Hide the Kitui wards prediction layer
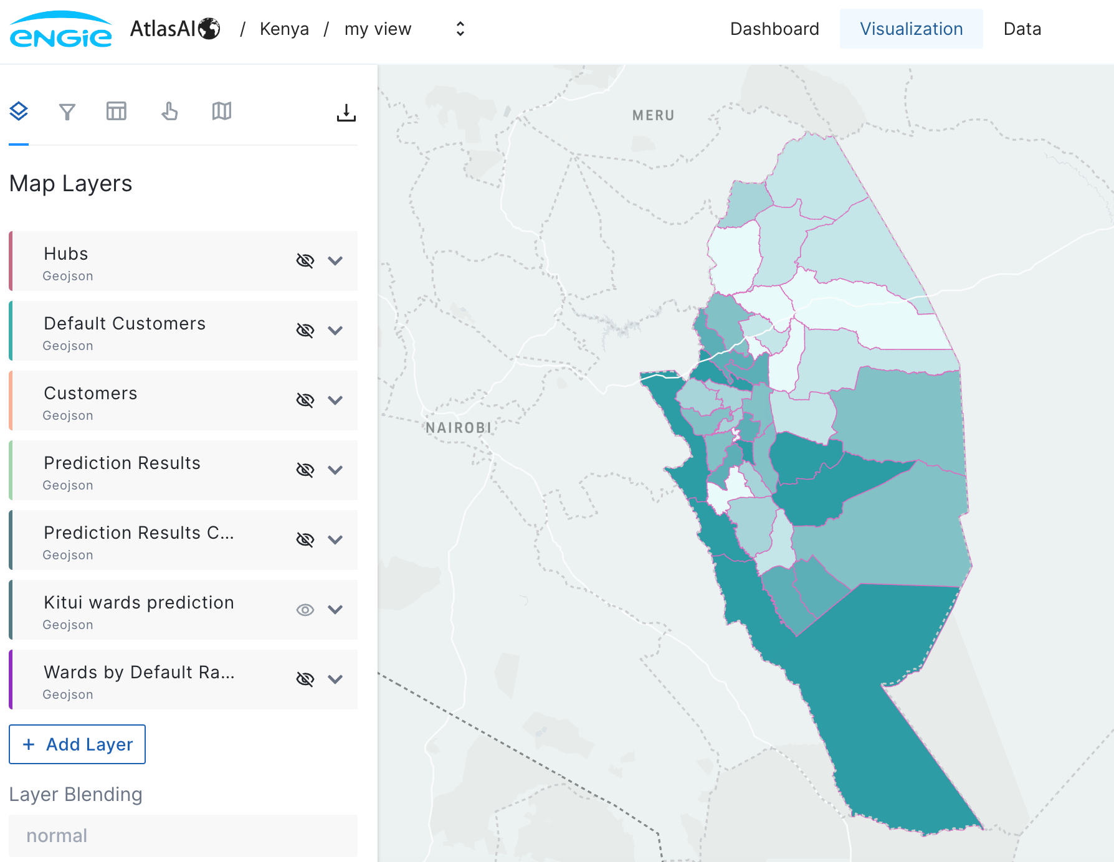The height and width of the screenshot is (862, 1114). click(305, 609)
